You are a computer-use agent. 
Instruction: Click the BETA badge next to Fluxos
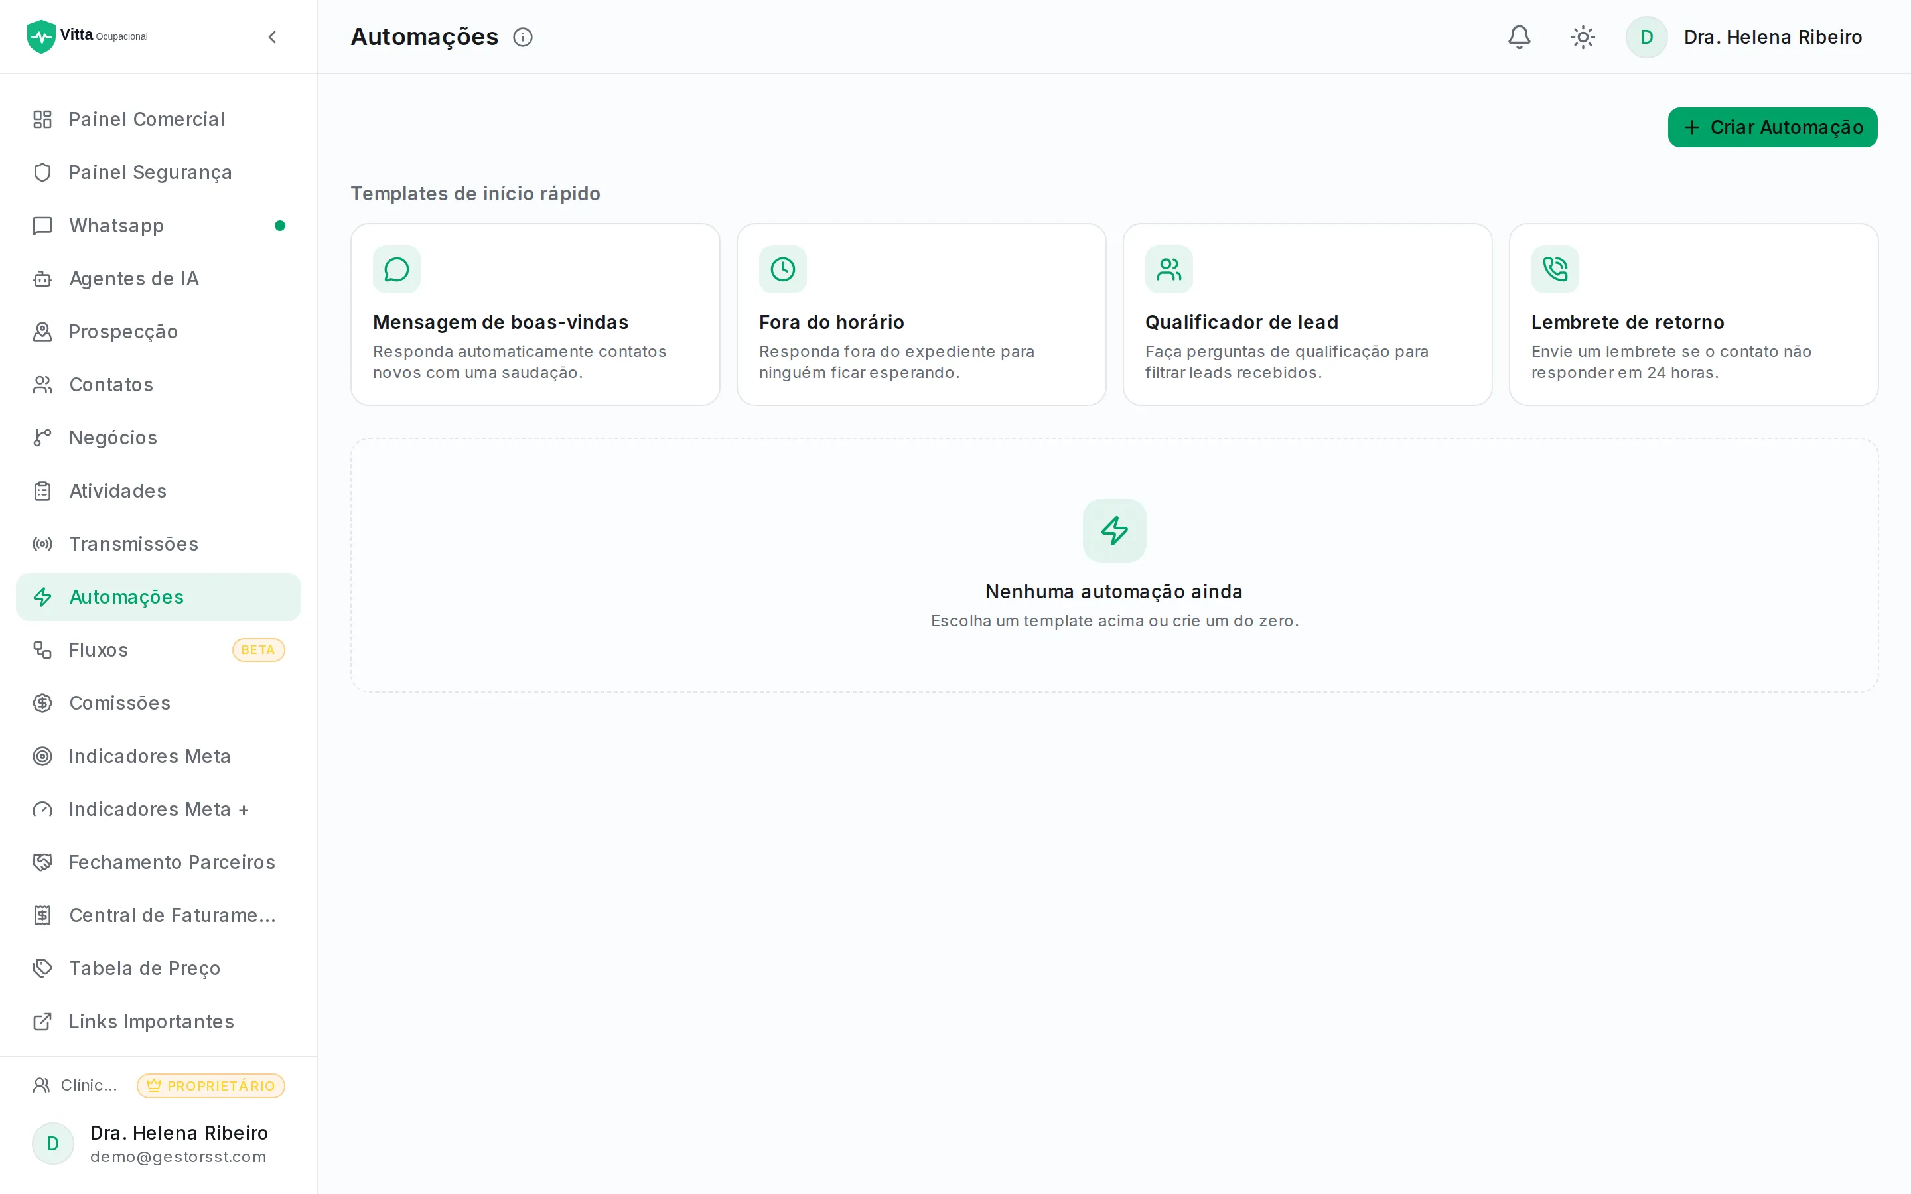(x=258, y=650)
